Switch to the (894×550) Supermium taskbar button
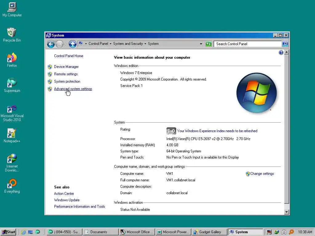Screen dimensions: 315x236 tap(65, 232)
